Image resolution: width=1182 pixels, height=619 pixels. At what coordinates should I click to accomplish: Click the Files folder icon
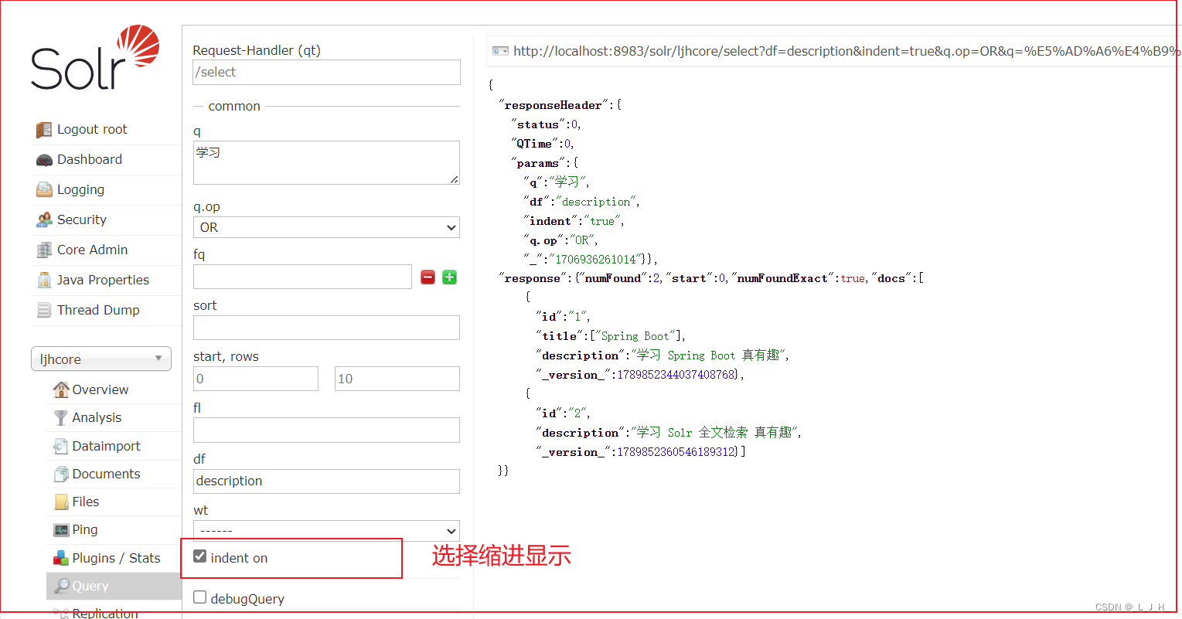coord(61,502)
